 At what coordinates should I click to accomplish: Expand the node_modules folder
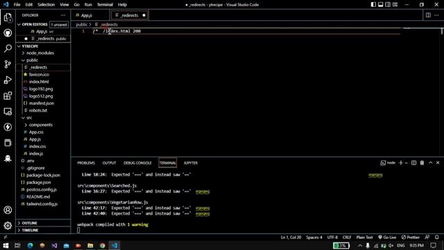[x=23, y=53]
